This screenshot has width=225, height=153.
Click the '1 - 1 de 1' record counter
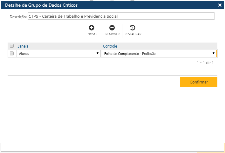click(205, 63)
